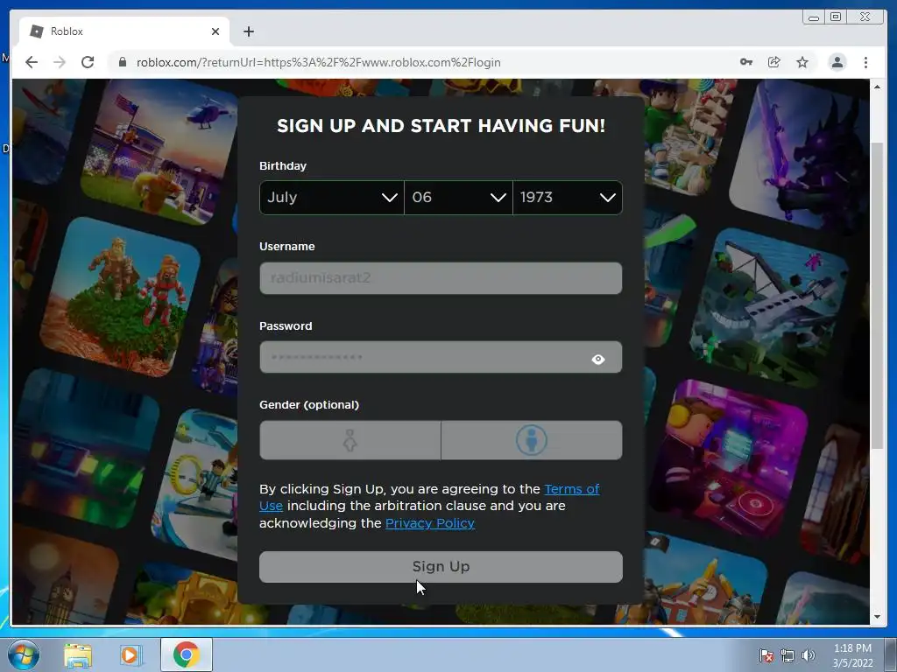
Task: Open the Windows Start menu
Action: click(24, 654)
